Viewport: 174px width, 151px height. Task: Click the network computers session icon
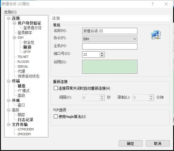[156, 34]
